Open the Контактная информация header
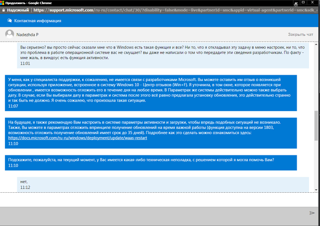Image resolution: width=320 pixels, height=226 pixels. pos(37,21)
